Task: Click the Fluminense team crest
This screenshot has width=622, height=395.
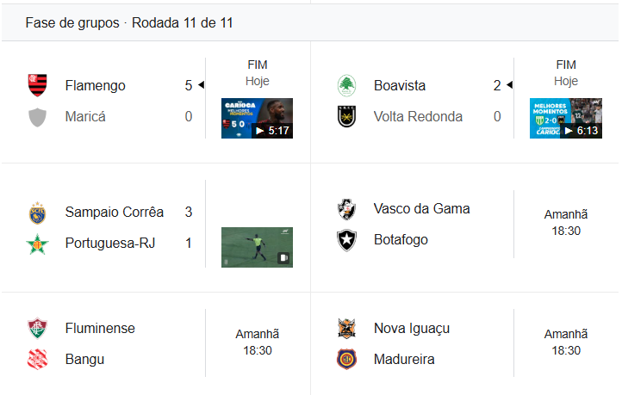Action: pyautogui.click(x=37, y=328)
